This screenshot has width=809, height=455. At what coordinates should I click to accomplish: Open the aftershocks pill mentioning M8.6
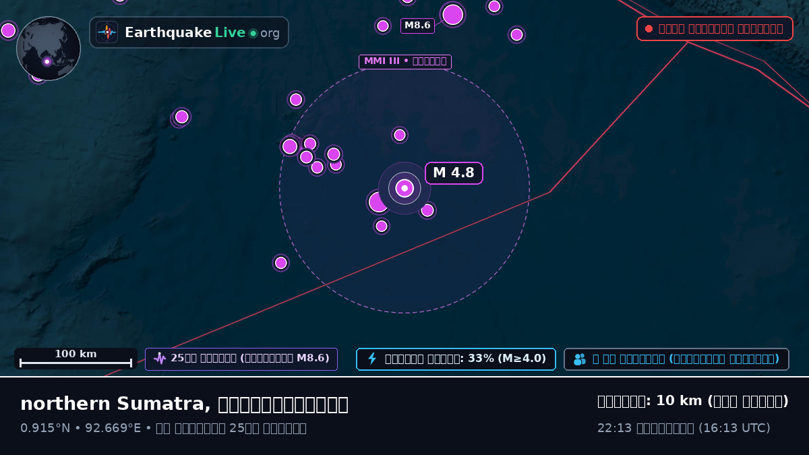[x=241, y=359]
